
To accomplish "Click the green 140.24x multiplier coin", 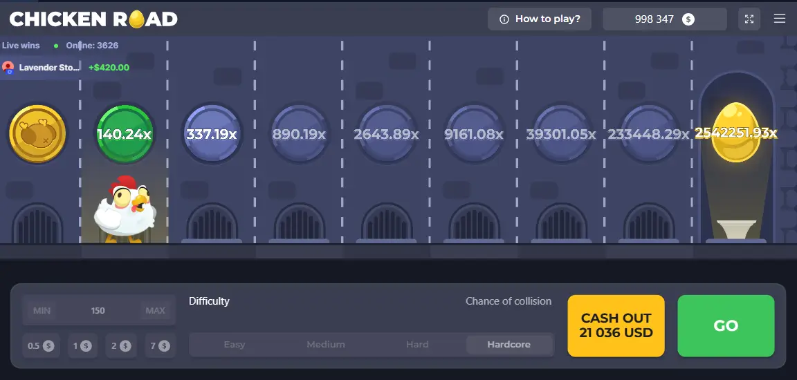I will 125,134.
